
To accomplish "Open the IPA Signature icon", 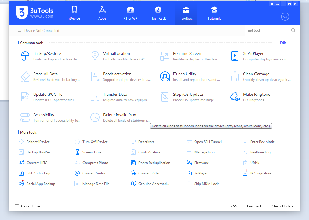I will coord(245,173).
